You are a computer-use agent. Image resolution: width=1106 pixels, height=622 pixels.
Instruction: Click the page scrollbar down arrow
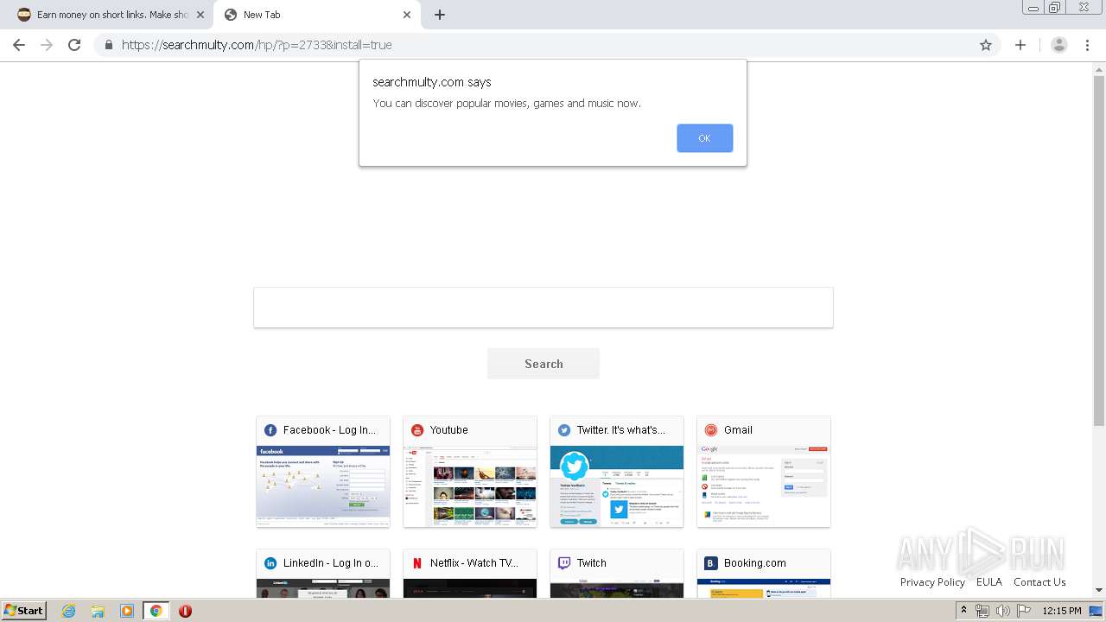(1099, 590)
